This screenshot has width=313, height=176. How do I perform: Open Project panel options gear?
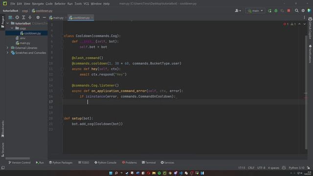point(38,18)
